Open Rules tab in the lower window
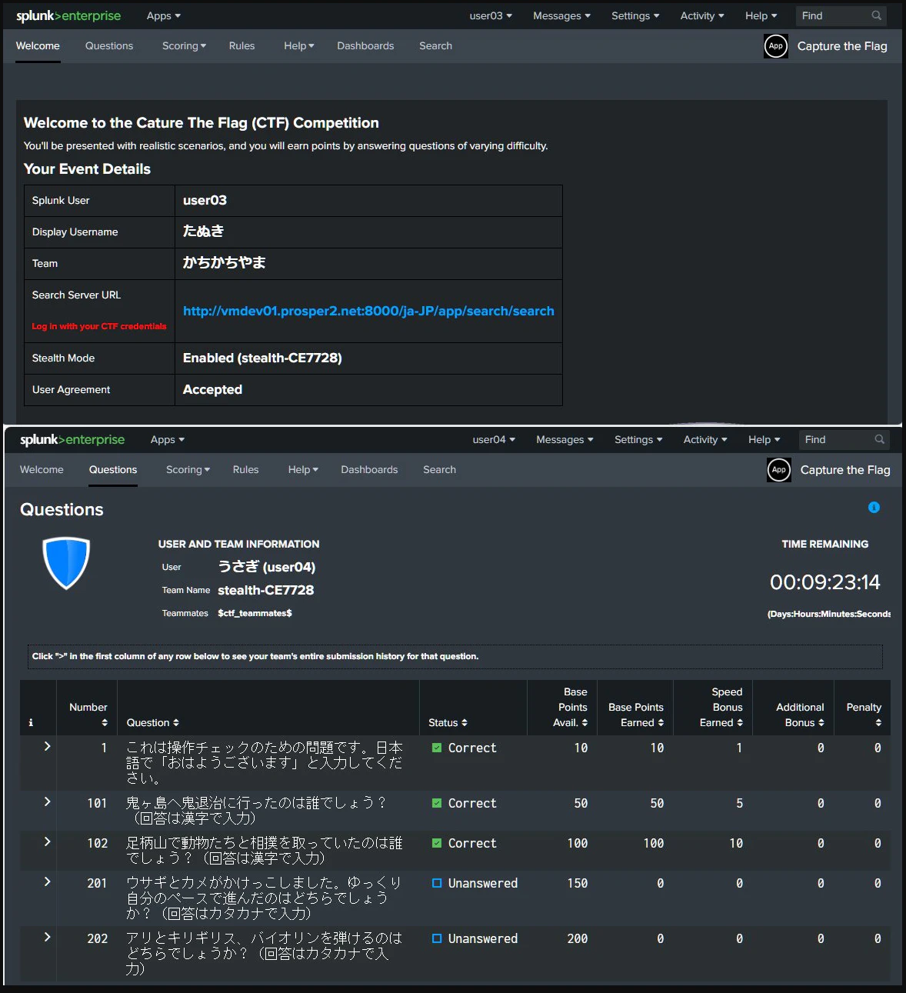Viewport: 906px width, 993px height. click(245, 470)
